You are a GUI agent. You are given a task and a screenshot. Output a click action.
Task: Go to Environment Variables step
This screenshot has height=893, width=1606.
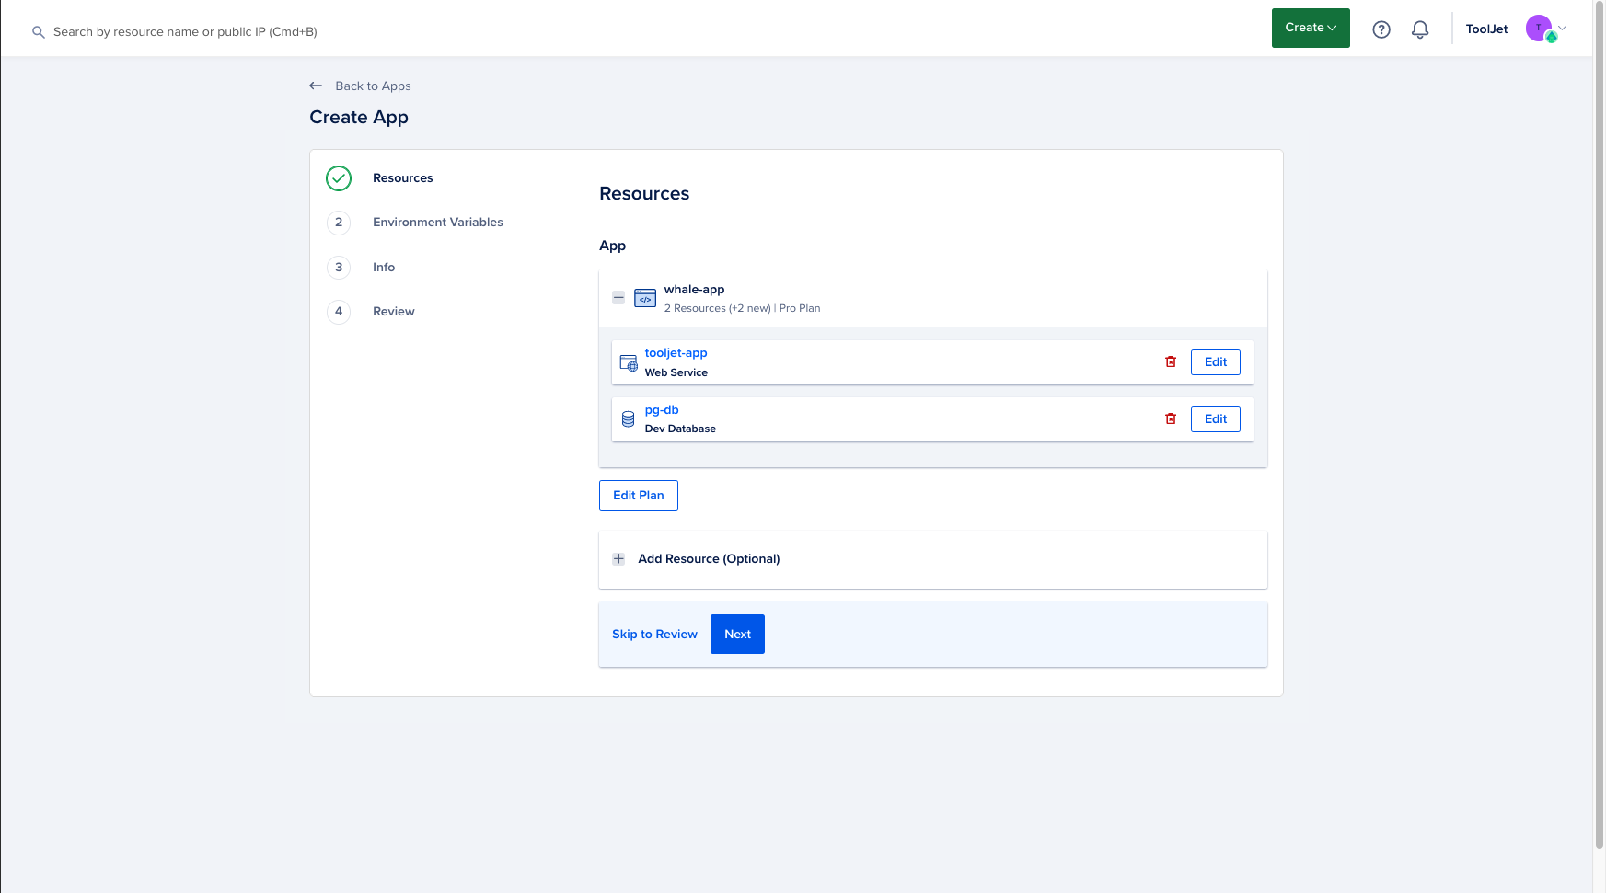[437, 223]
